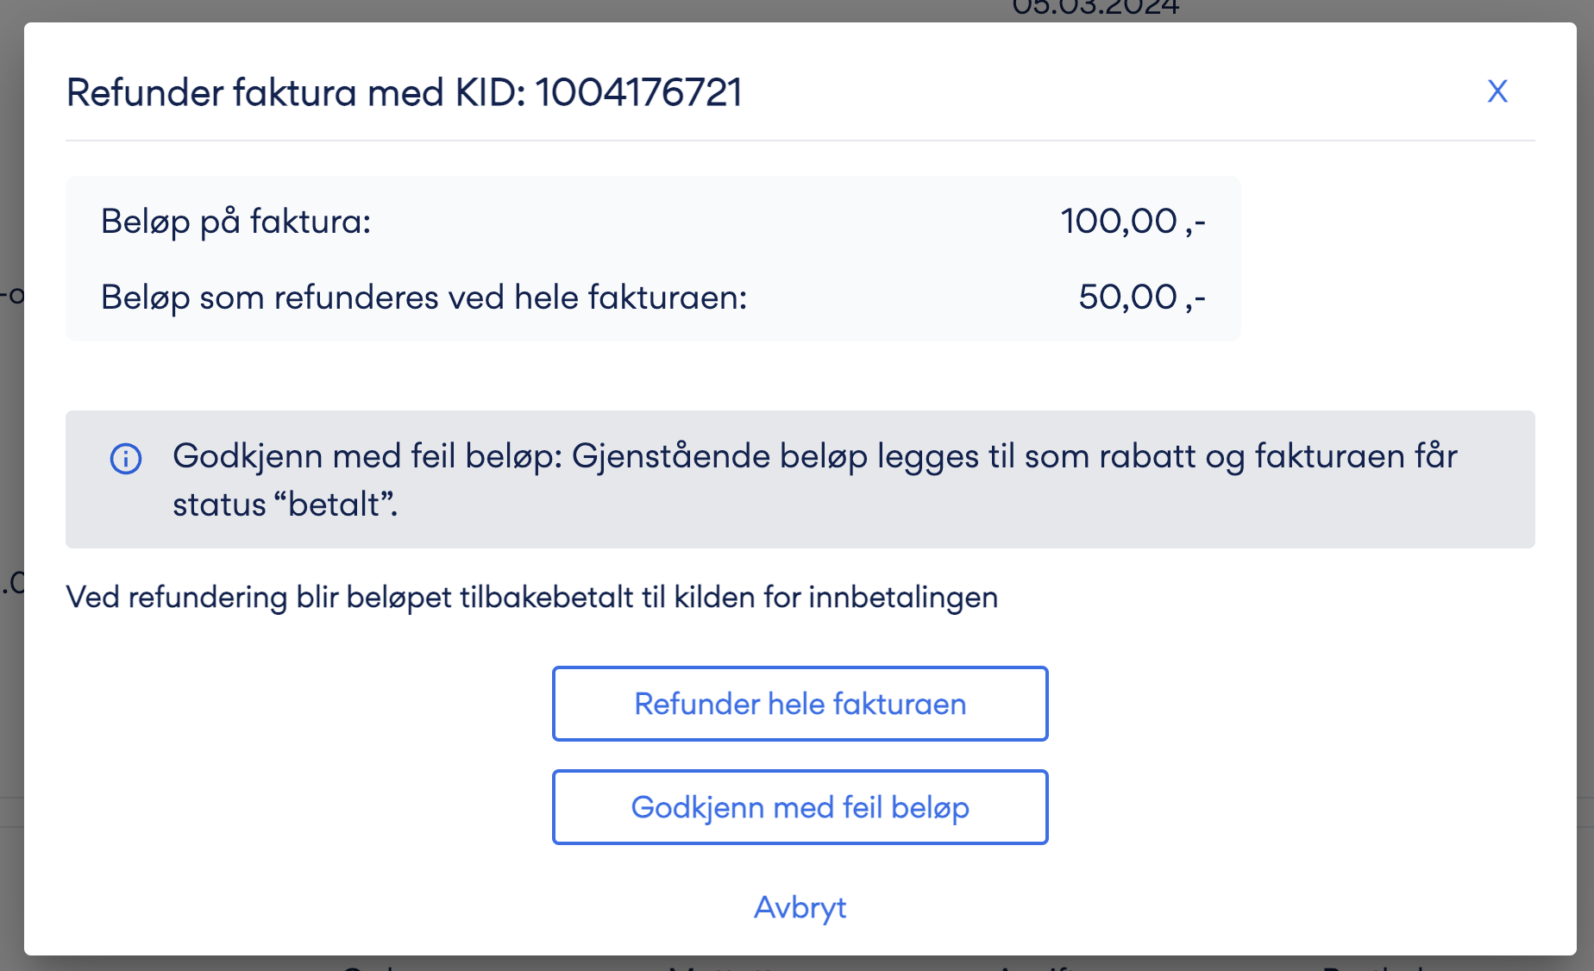
Task: Click the light amount summary panel
Action: click(x=653, y=259)
